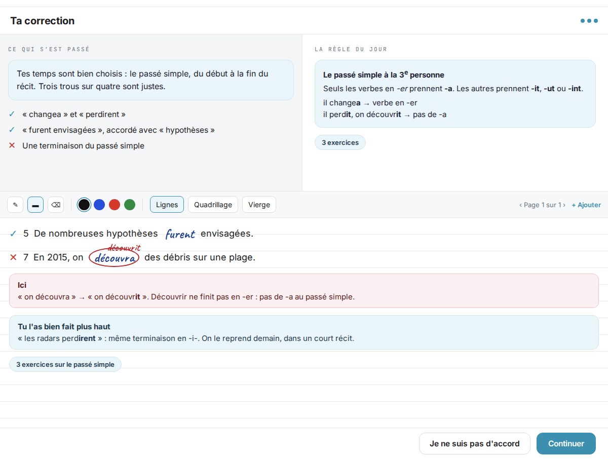Open 3 exercices sur le passé simple

pos(65,364)
